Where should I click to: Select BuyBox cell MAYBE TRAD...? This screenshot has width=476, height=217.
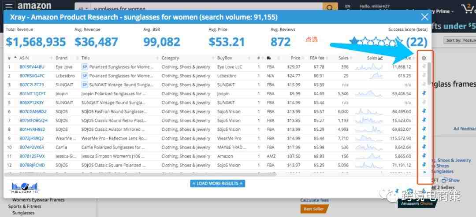pos(232,147)
